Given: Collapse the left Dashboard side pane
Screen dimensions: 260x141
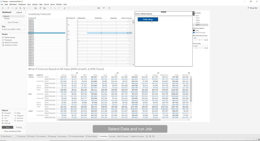Looking at the screenshot, I should point(25,12).
